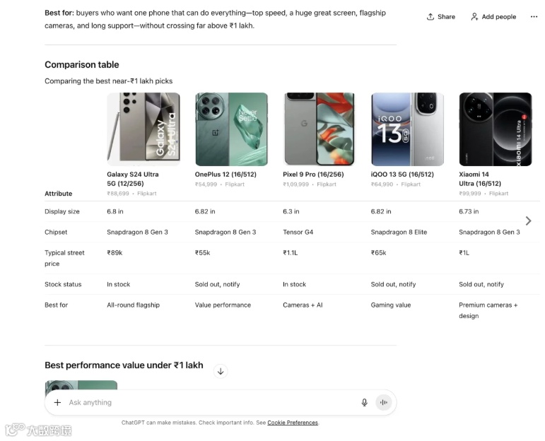Open the three-dot more options menu
545x441 pixels.
point(534,17)
